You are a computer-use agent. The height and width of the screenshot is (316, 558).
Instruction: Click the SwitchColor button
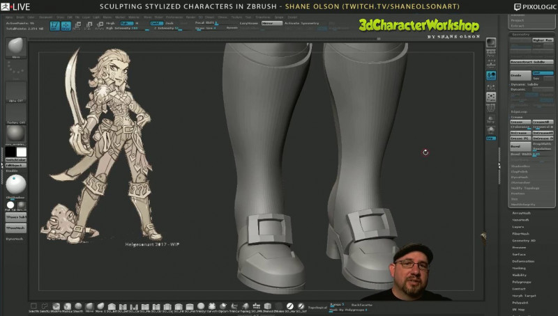(x=16, y=160)
